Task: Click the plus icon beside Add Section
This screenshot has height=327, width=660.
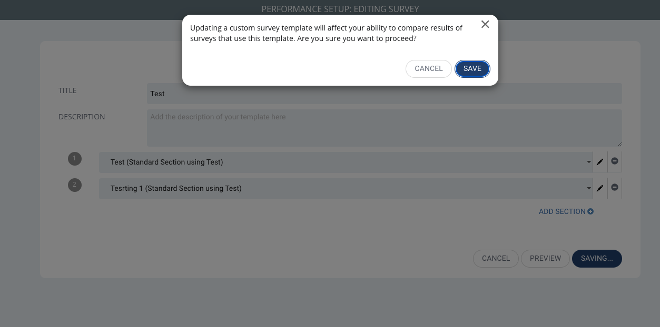Action: click(x=590, y=211)
